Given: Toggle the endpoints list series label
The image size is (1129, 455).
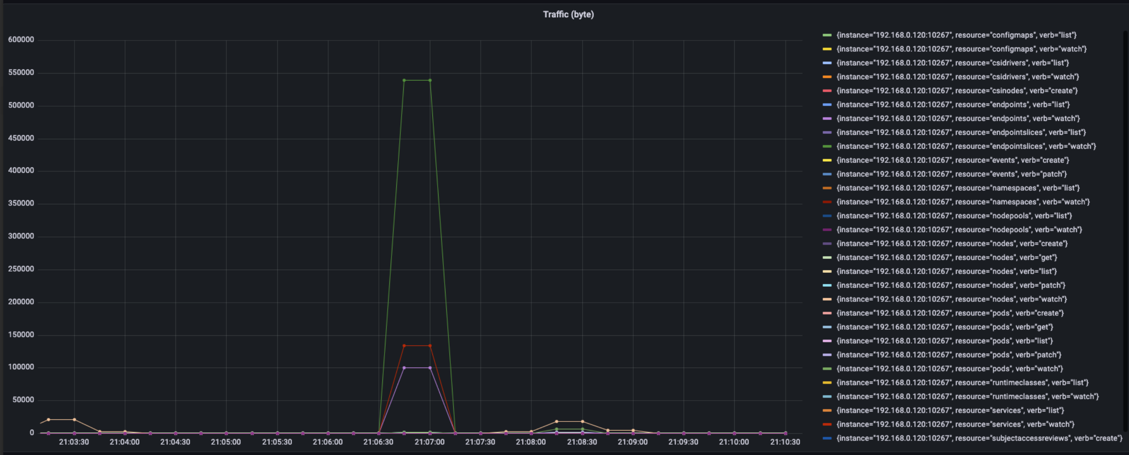Looking at the screenshot, I should (x=953, y=105).
